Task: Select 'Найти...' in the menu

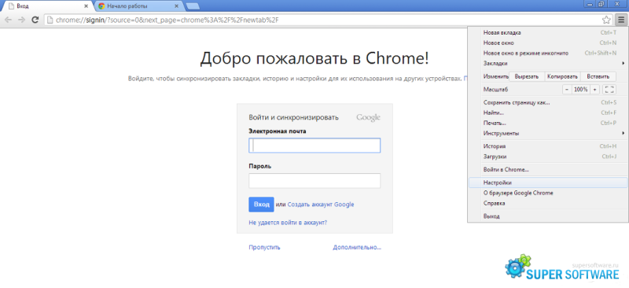Action: [548, 113]
